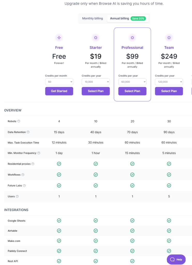Select Plan for the Professional tier

pyautogui.click(x=132, y=91)
